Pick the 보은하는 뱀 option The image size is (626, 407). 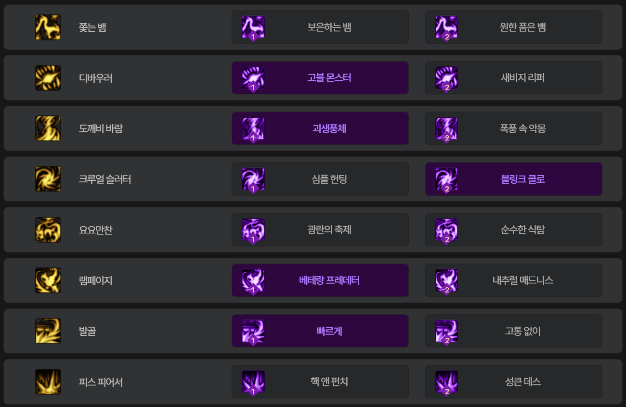tap(320, 27)
